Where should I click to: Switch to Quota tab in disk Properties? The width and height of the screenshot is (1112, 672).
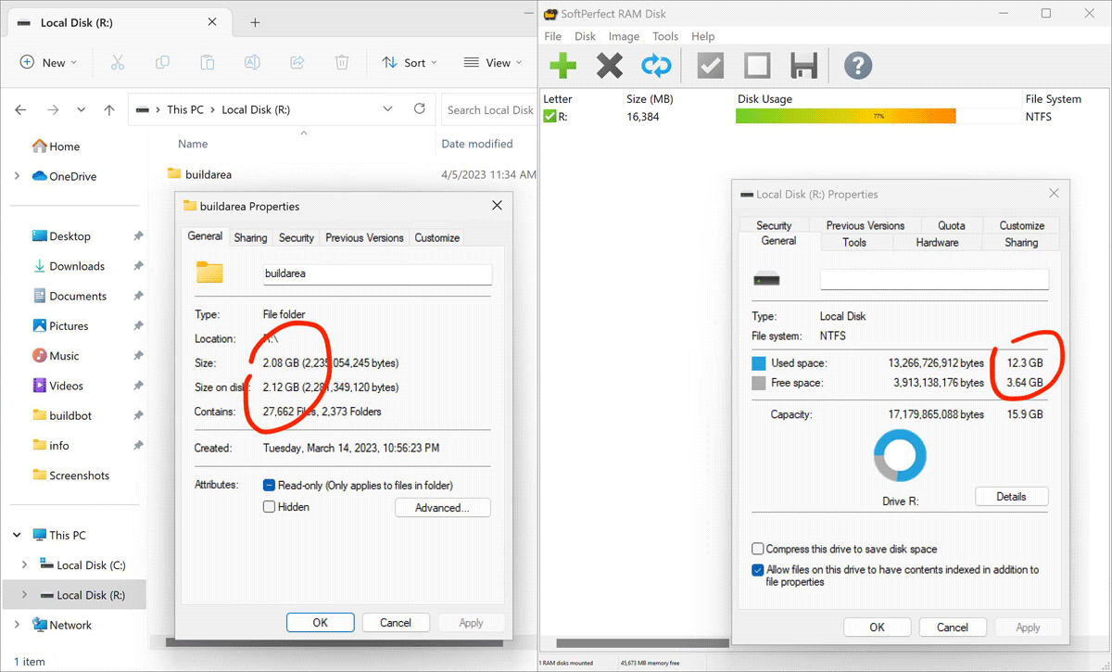click(x=951, y=225)
